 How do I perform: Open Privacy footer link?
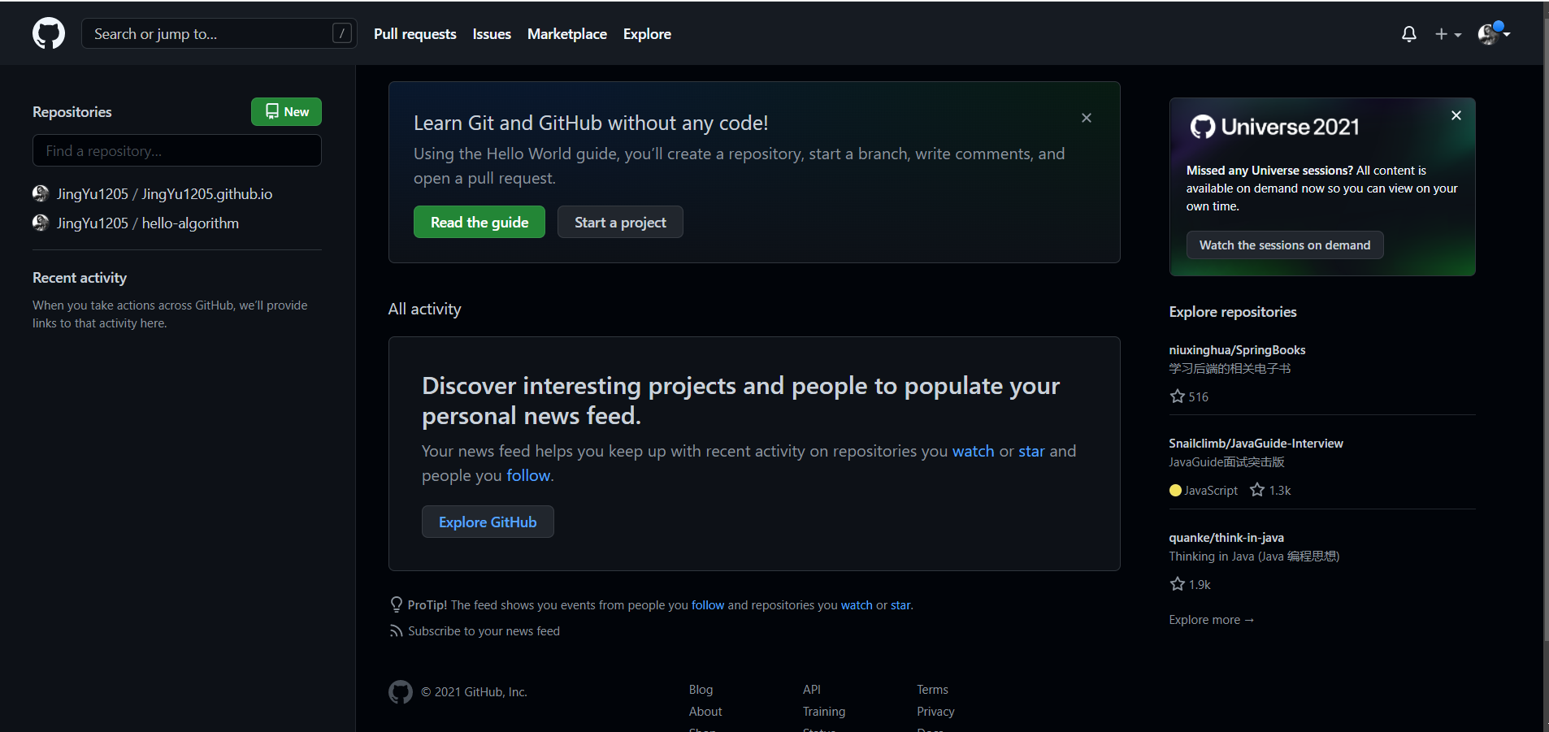click(935, 712)
